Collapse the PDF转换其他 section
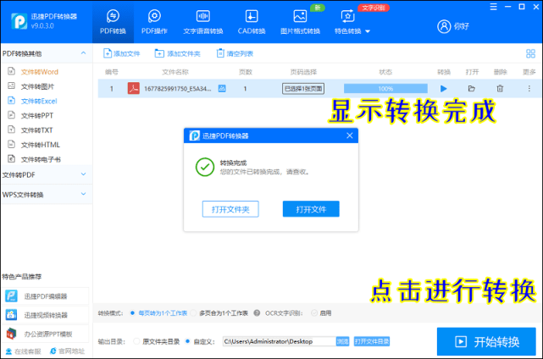 [83, 53]
